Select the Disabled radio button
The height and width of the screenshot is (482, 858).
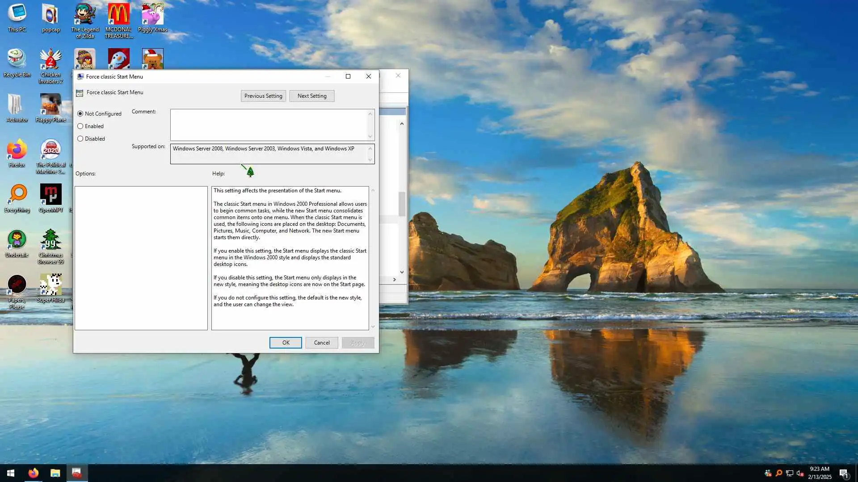click(80, 139)
